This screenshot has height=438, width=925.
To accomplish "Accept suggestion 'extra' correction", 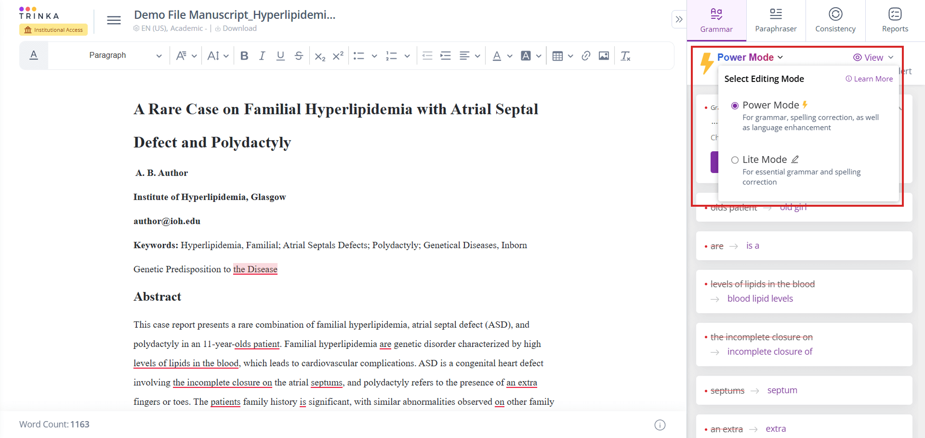I will pyautogui.click(x=776, y=429).
